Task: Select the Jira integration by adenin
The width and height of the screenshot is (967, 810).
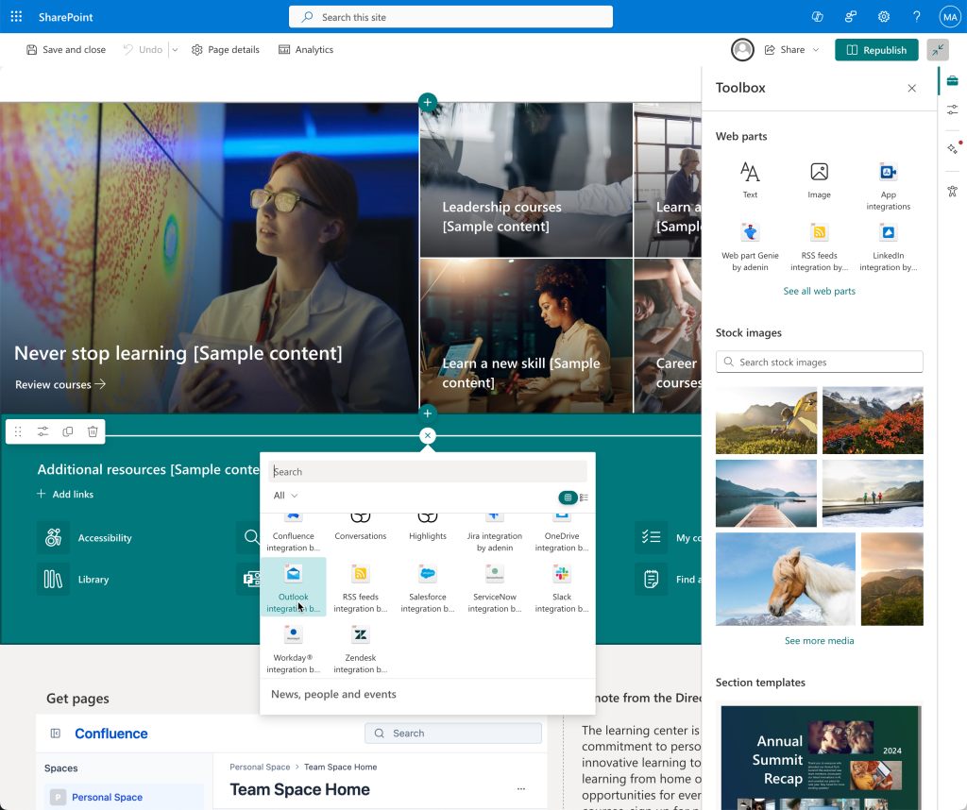Action: 495,533
